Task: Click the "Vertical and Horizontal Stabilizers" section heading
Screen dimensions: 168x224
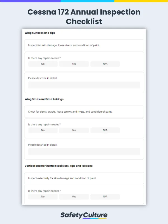Action: 59,166
